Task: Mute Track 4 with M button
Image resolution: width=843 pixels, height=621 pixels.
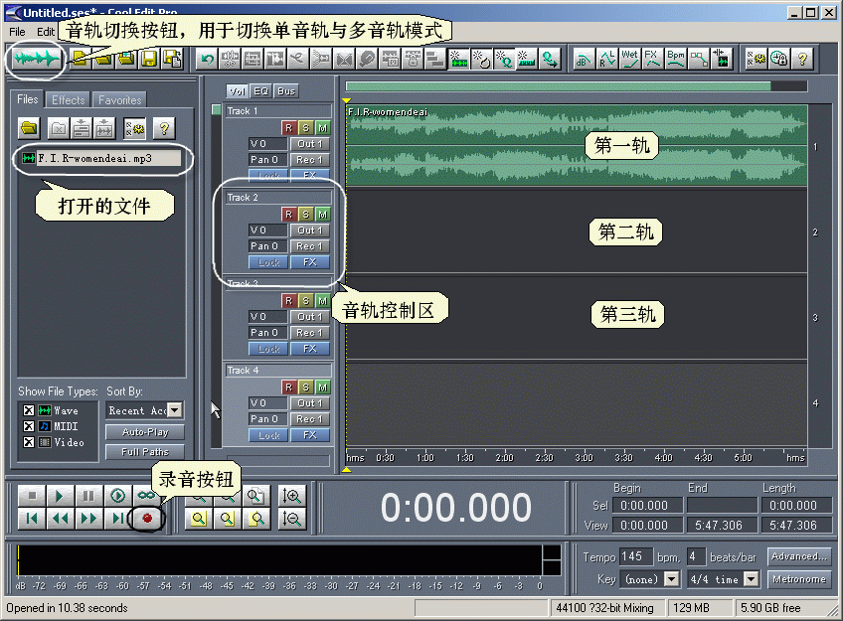Action: point(322,388)
